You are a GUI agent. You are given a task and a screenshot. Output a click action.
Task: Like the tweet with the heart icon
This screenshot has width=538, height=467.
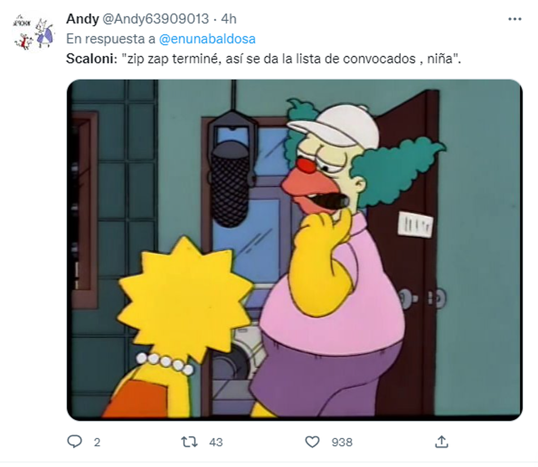point(312,442)
